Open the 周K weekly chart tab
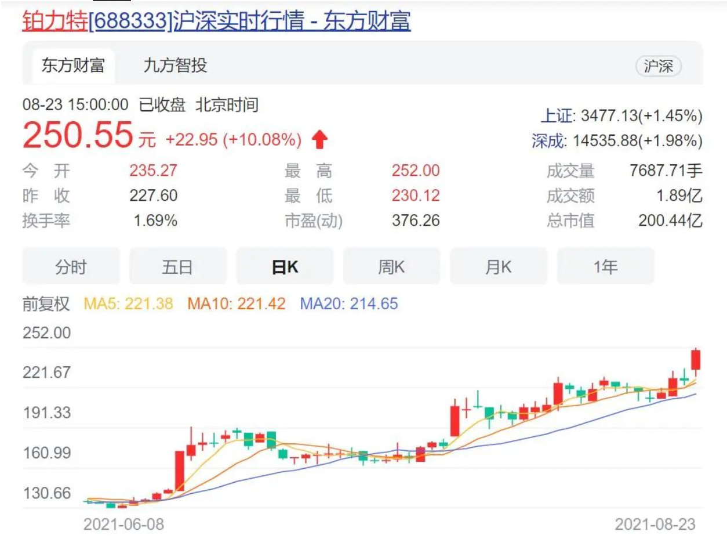727x553 pixels. [x=391, y=266]
